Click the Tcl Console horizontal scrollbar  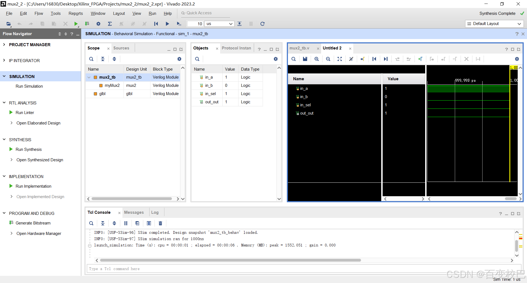tap(231, 260)
